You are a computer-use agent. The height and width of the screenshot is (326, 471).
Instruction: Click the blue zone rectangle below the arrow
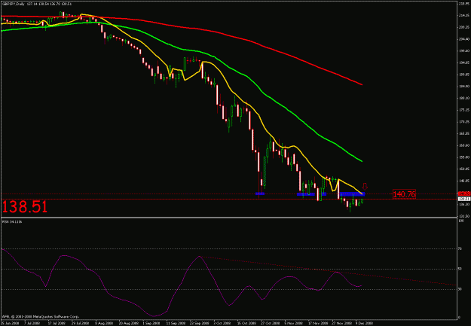(x=353, y=194)
